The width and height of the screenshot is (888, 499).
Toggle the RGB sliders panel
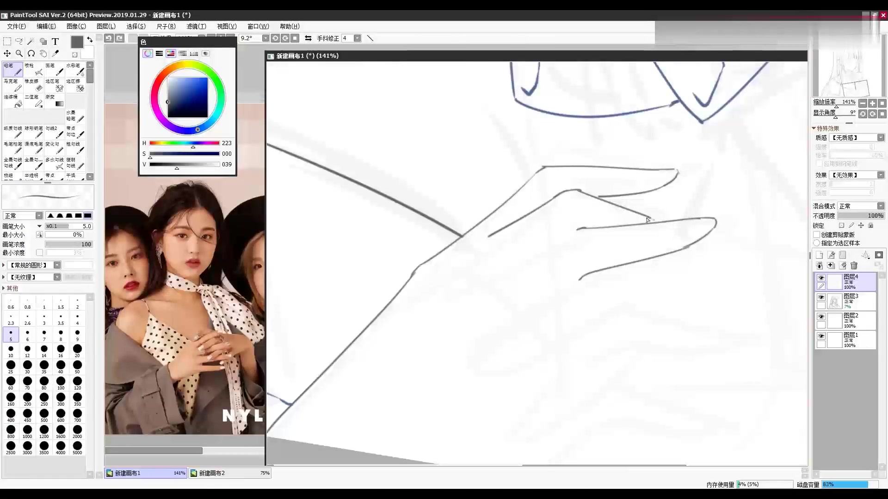click(x=159, y=54)
